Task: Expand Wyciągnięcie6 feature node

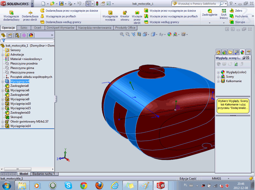Action: click(x=2, y=91)
